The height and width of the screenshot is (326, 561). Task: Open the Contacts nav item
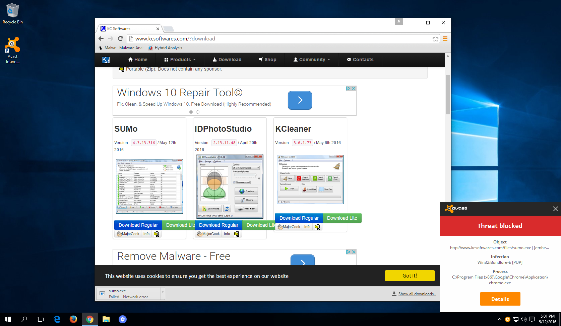pos(360,60)
